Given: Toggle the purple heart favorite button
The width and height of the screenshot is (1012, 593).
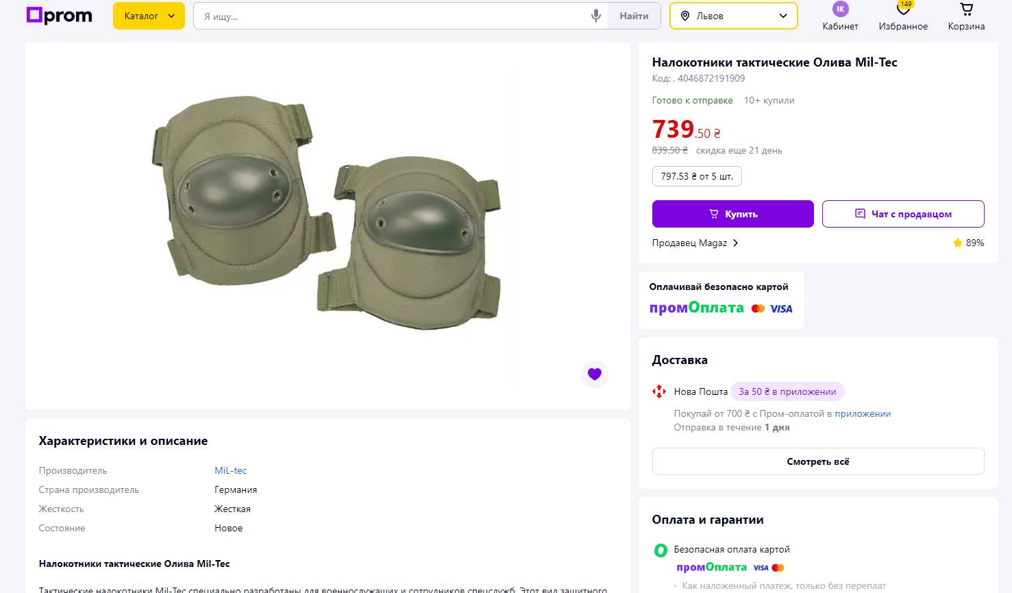Looking at the screenshot, I should (594, 374).
